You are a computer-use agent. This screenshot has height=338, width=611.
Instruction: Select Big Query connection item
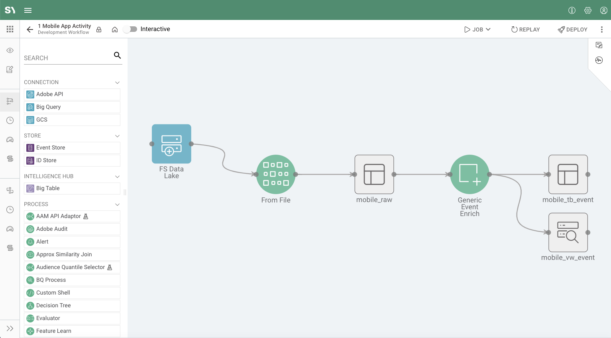[72, 107]
